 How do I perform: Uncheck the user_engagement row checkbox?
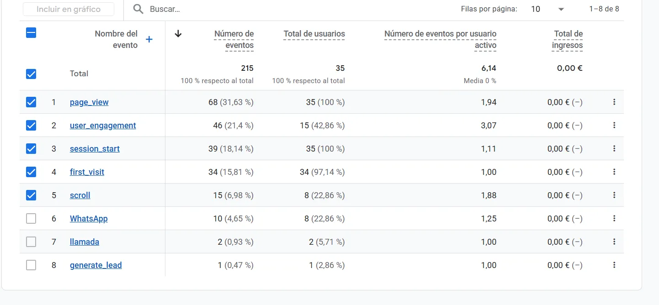(31, 126)
